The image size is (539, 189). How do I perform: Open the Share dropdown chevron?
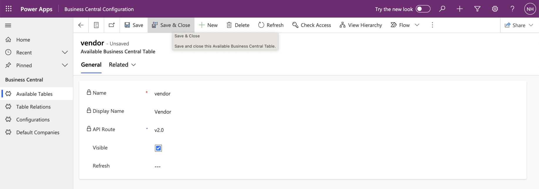point(531,25)
